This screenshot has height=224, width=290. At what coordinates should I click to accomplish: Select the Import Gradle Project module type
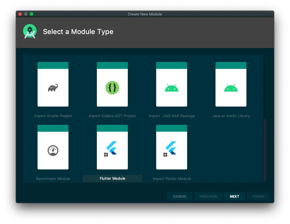[53, 84]
